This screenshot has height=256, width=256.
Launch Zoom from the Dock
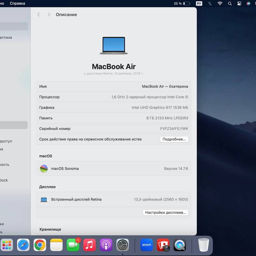(x=146, y=245)
